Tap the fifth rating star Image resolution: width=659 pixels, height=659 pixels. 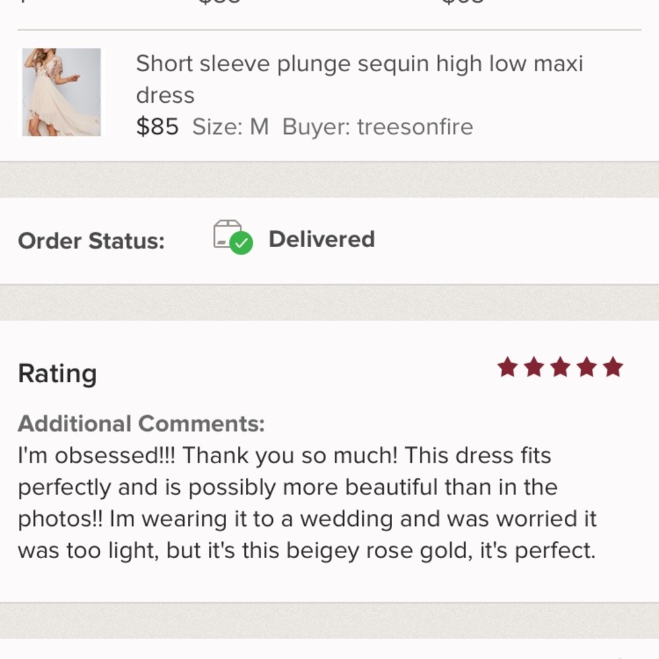click(x=613, y=367)
